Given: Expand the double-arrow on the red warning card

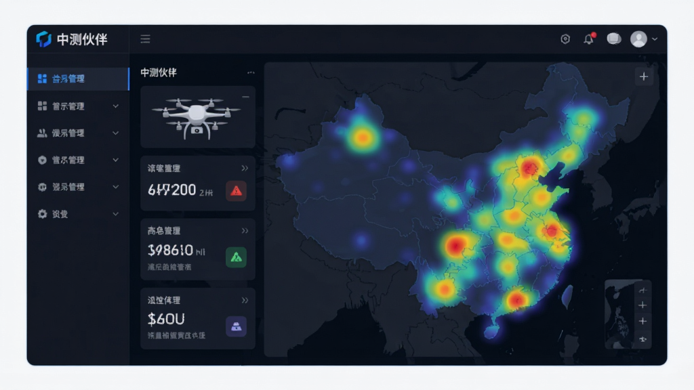Looking at the screenshot, I should 245,168.
